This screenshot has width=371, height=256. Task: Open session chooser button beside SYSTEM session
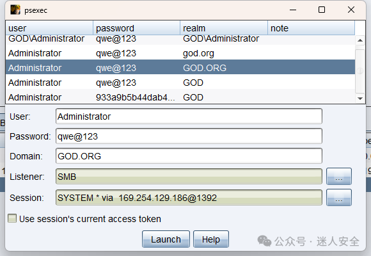tap(339, 198)
